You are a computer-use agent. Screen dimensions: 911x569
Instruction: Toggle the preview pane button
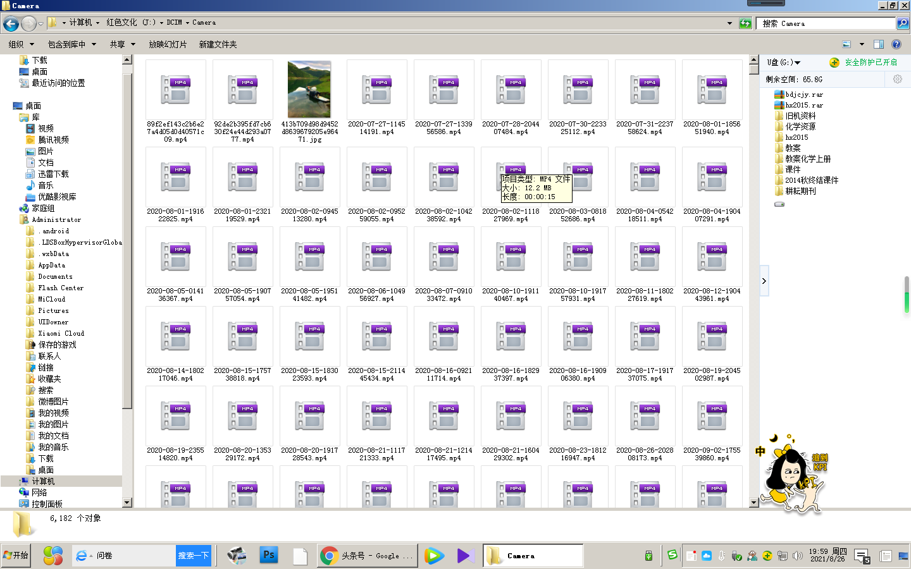click(878, 44)
